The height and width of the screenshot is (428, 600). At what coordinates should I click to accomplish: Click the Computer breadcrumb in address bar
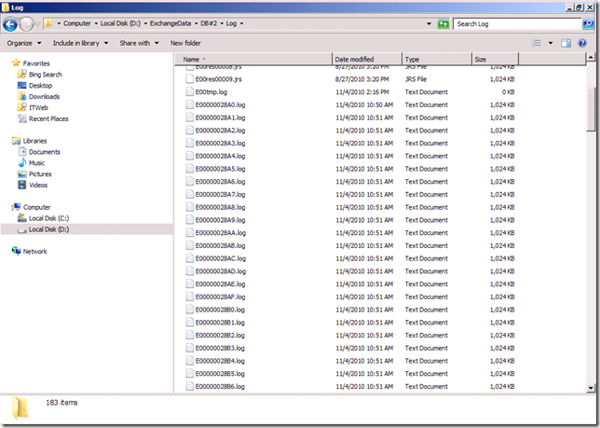click(77, 23)
